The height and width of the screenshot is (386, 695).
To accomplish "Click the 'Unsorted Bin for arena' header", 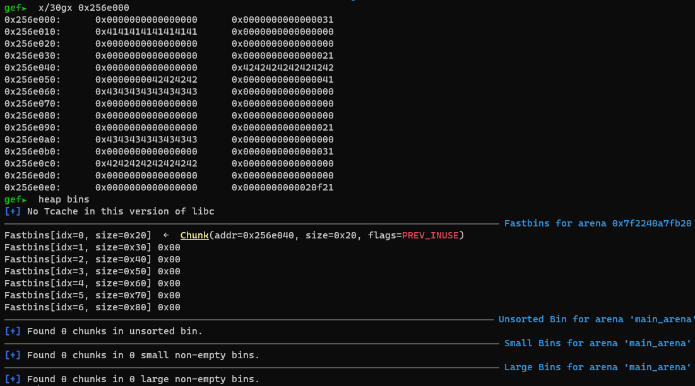I will 595,319.
